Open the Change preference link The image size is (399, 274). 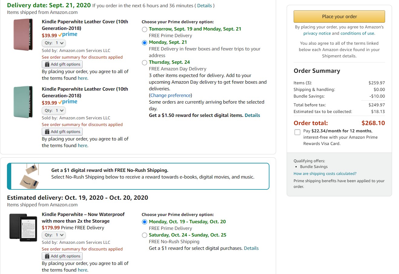(x=171, y=95)
